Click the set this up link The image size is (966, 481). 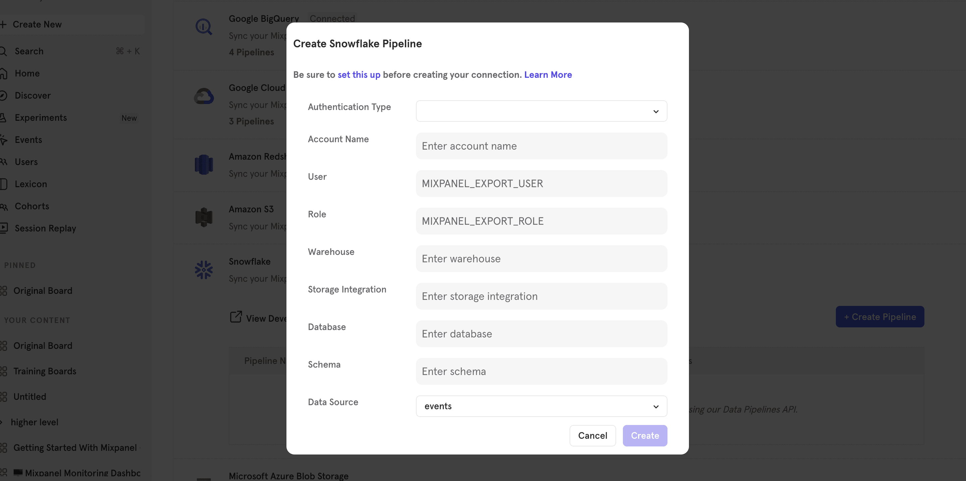tap(359, 74)
